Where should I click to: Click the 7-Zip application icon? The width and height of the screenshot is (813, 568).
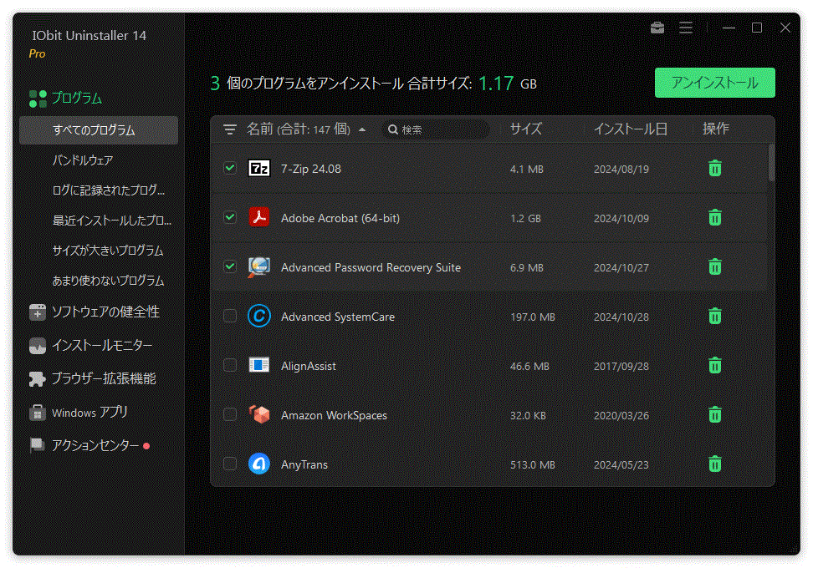(259, 168)
